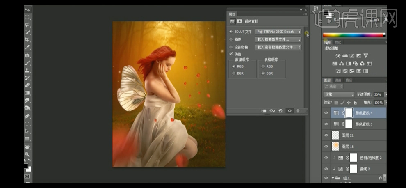Open the 填充 fill slider arrow
The height and width of the screenshot is (188, 406).
[x=386, y=103]
